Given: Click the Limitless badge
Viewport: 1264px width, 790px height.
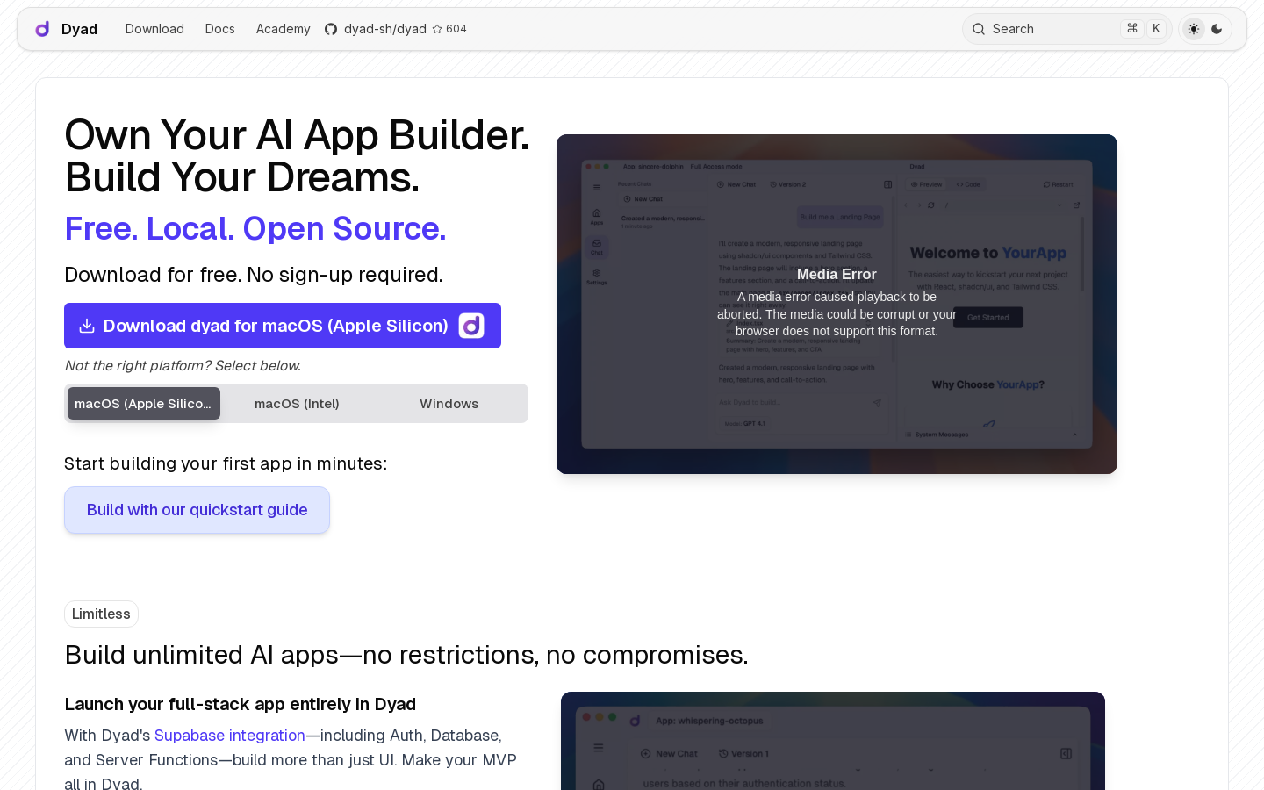Looking at the screenshot, I should 101,614.
